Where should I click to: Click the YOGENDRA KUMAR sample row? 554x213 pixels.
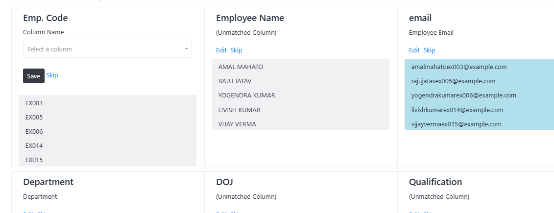point(300,95)
